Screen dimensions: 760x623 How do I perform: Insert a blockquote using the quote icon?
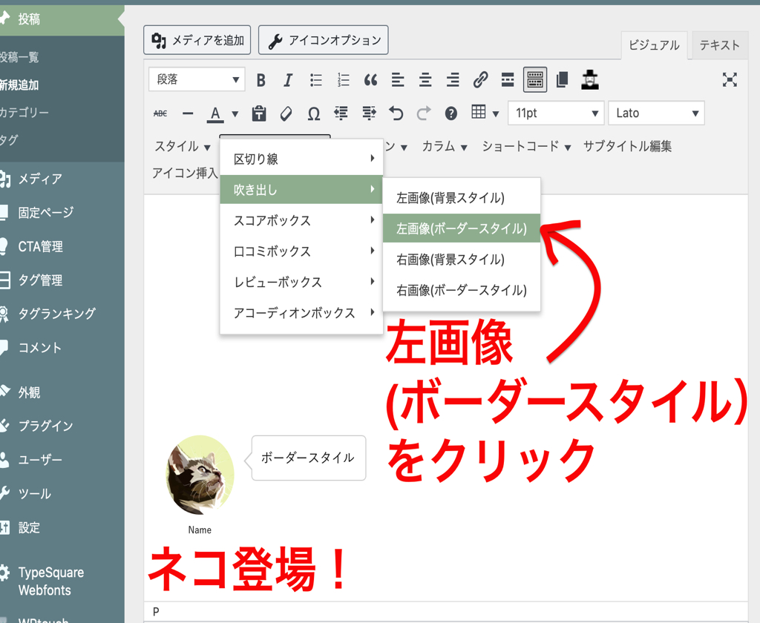coord(370,80)
